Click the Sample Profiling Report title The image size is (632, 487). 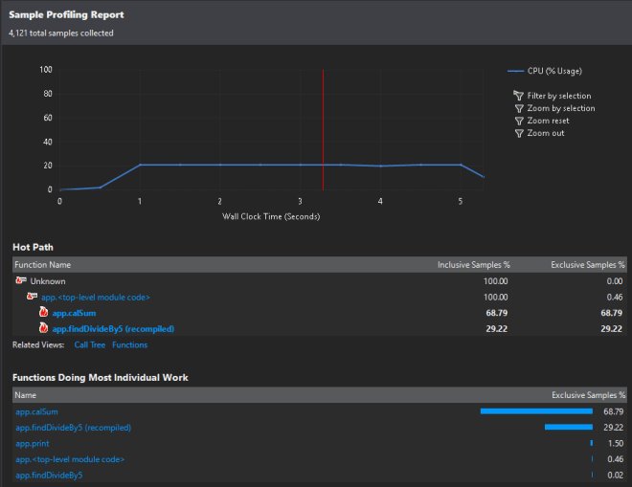coord(66,15)
